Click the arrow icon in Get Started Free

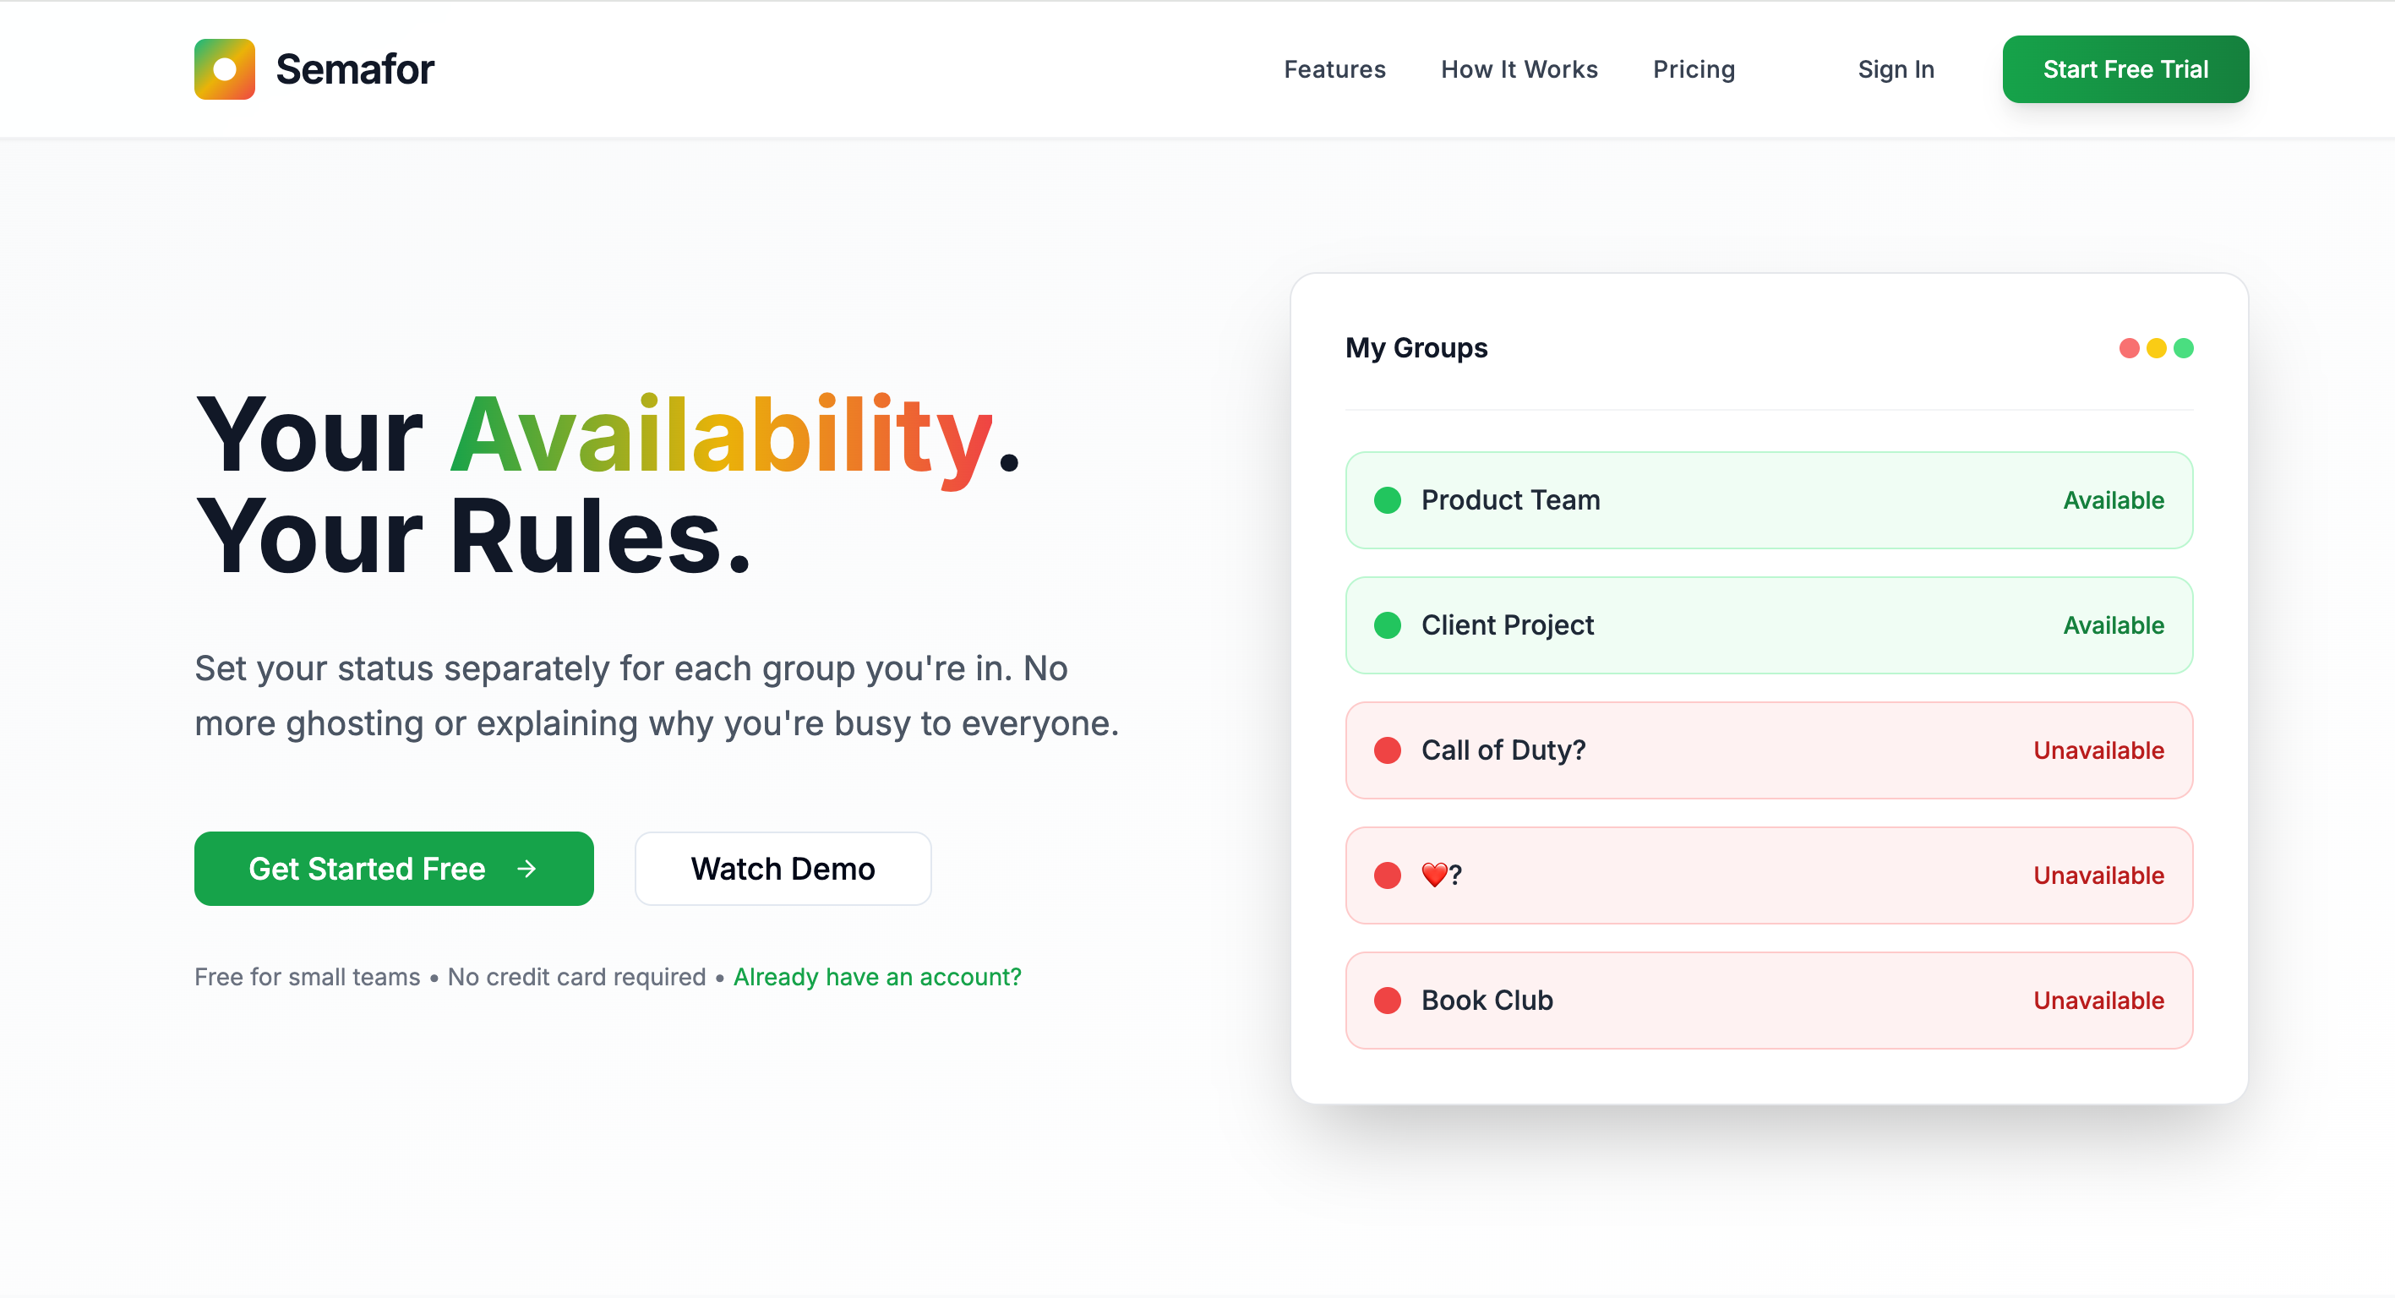pos(527,869)
